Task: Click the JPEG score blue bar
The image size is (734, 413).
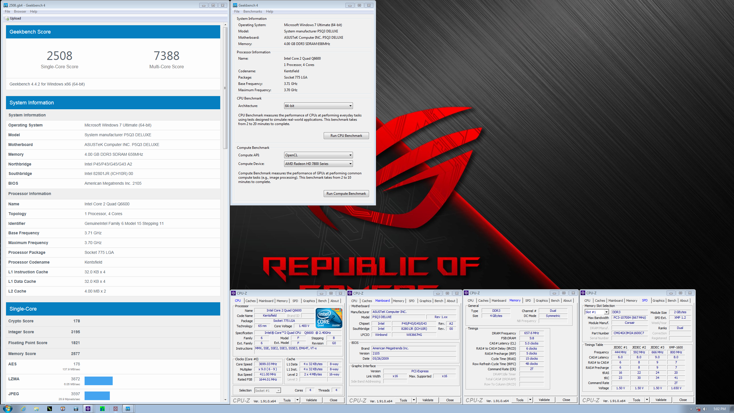Action: coord(97,396)
